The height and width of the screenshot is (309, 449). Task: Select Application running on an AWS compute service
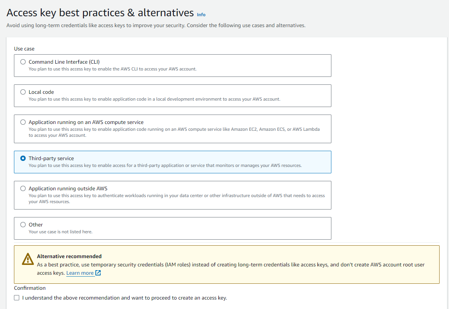pyautogui.click(x=23, y=122)
